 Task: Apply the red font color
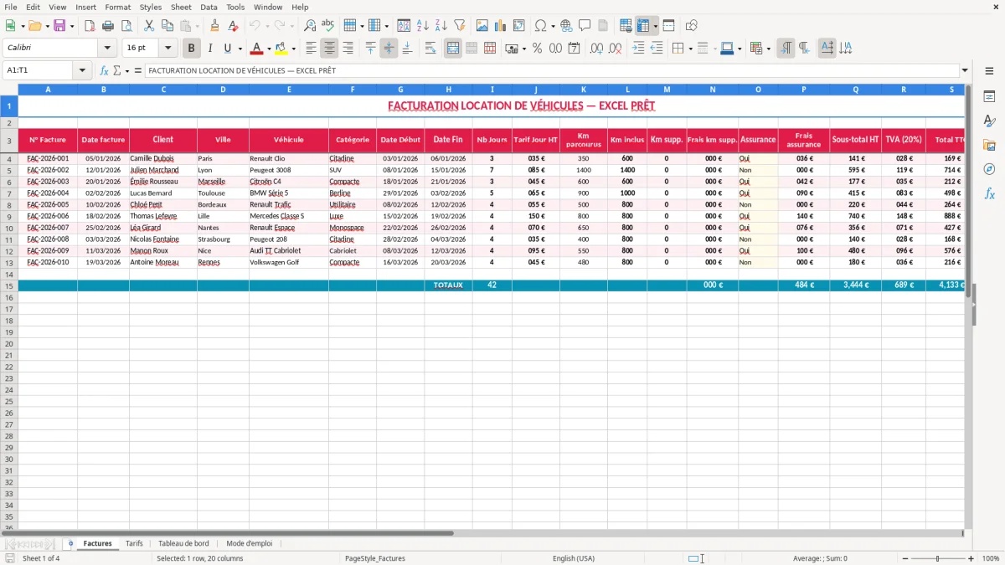[257, 49]
